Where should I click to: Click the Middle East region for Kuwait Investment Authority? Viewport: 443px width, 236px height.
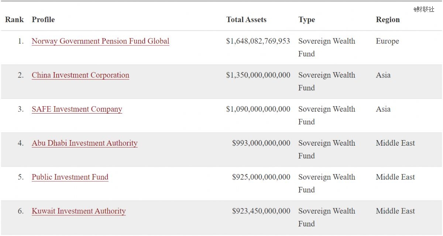pos(395,211)
